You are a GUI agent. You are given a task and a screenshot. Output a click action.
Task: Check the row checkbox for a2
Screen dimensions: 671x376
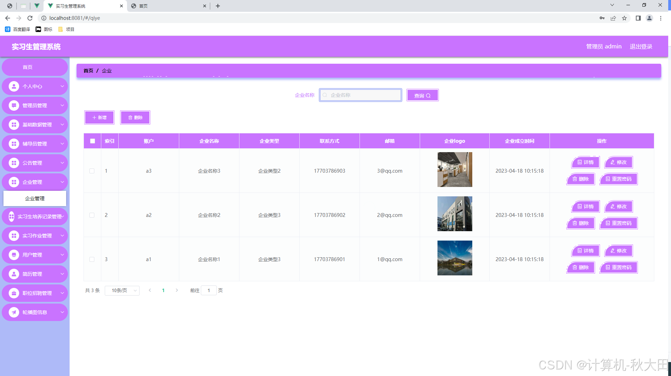pos(92,215)
